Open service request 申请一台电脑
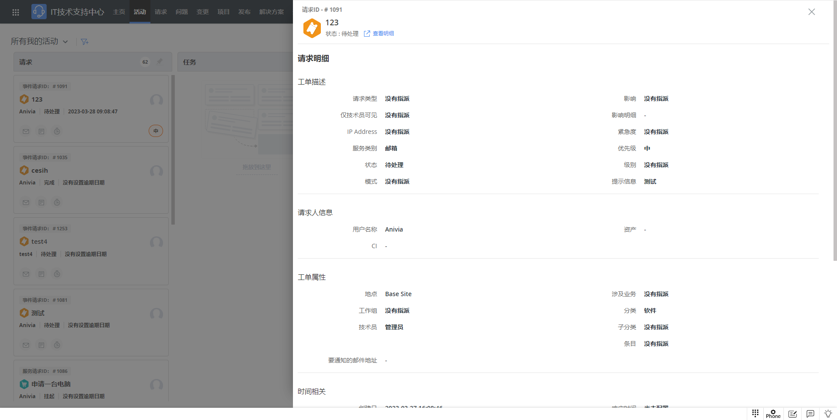Viewport: 837px width, 420px height. click(x=51, y=384)
